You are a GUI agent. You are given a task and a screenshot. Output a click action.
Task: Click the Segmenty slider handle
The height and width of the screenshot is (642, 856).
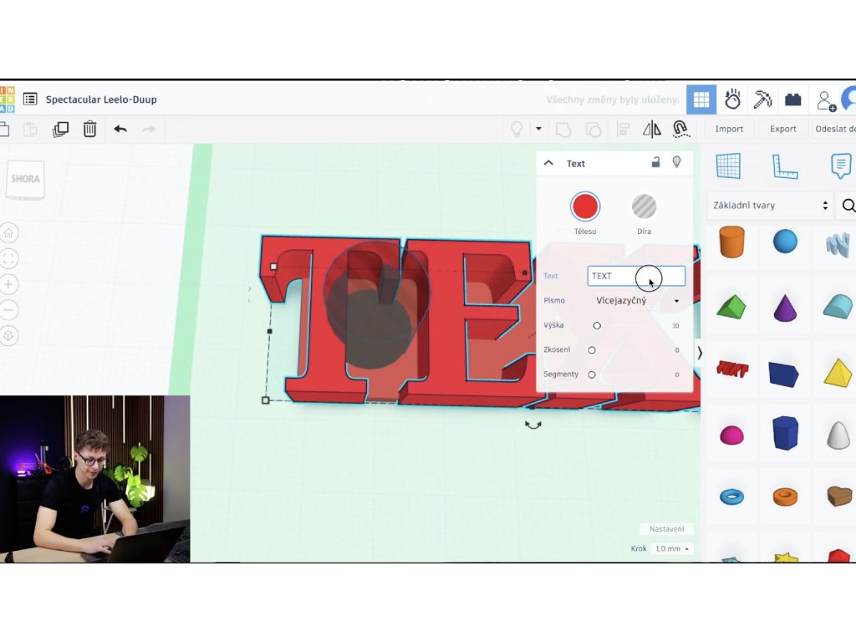pos(592,374)
